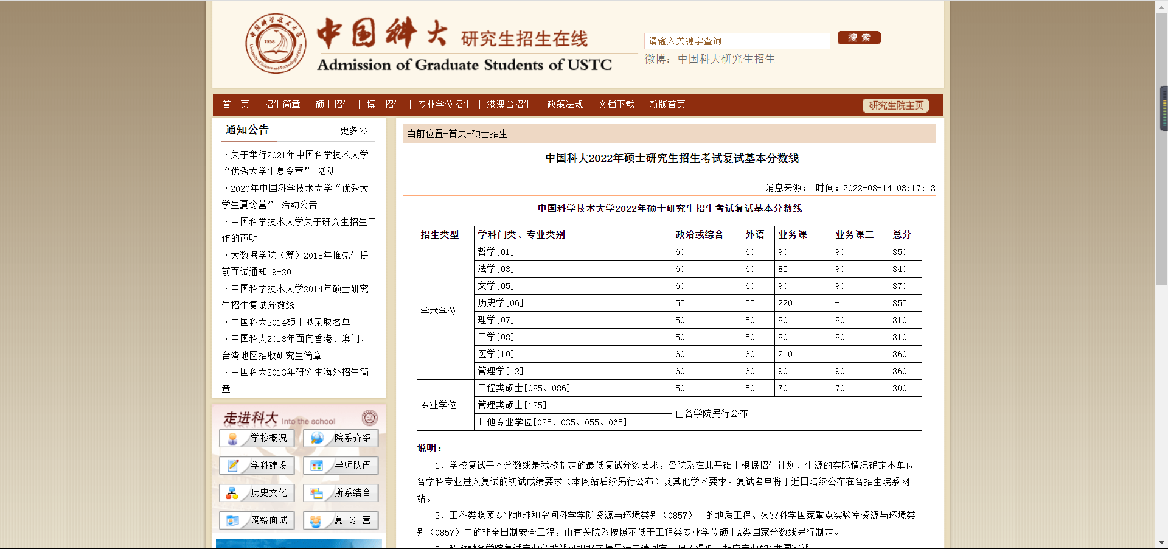Screen dimensions: 1168x549
Task: Switch to the 博士招生 section
Action: pyautogui.click(x=384, y=104)
